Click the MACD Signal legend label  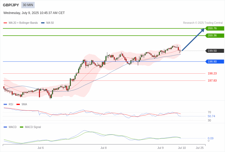(x=33, y=127)
